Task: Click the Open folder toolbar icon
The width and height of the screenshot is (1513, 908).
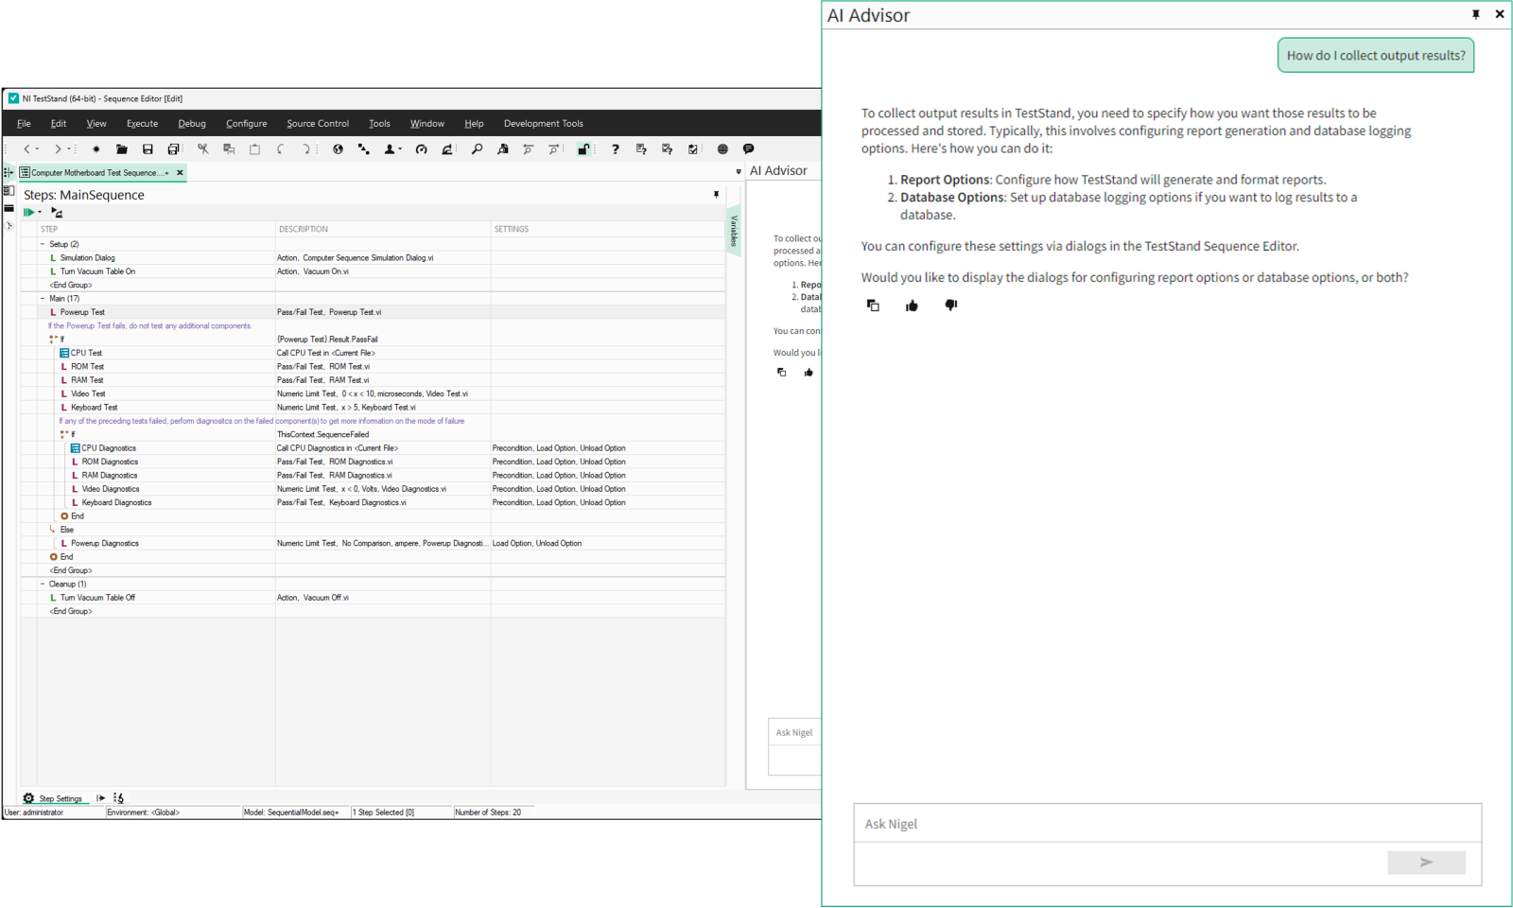Action: click(x=122, y=149)
